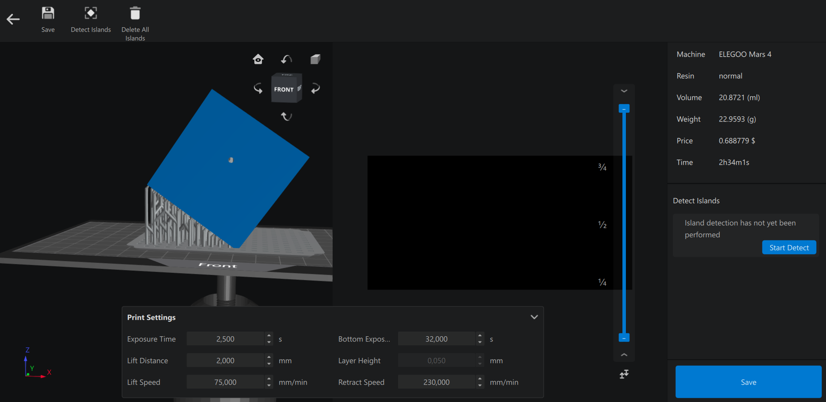The width and height of the screenshot is (826, 402).
Task: Increase Exposure Time with the up stepper
Action: [x=269, y=335]
